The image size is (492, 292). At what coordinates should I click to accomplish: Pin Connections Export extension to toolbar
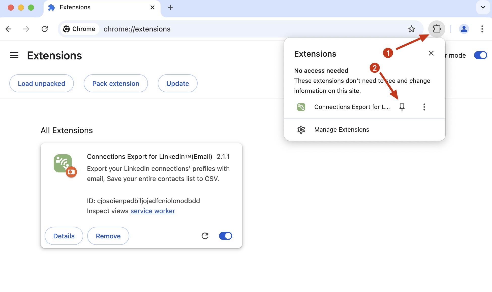[x=402, y=107]
